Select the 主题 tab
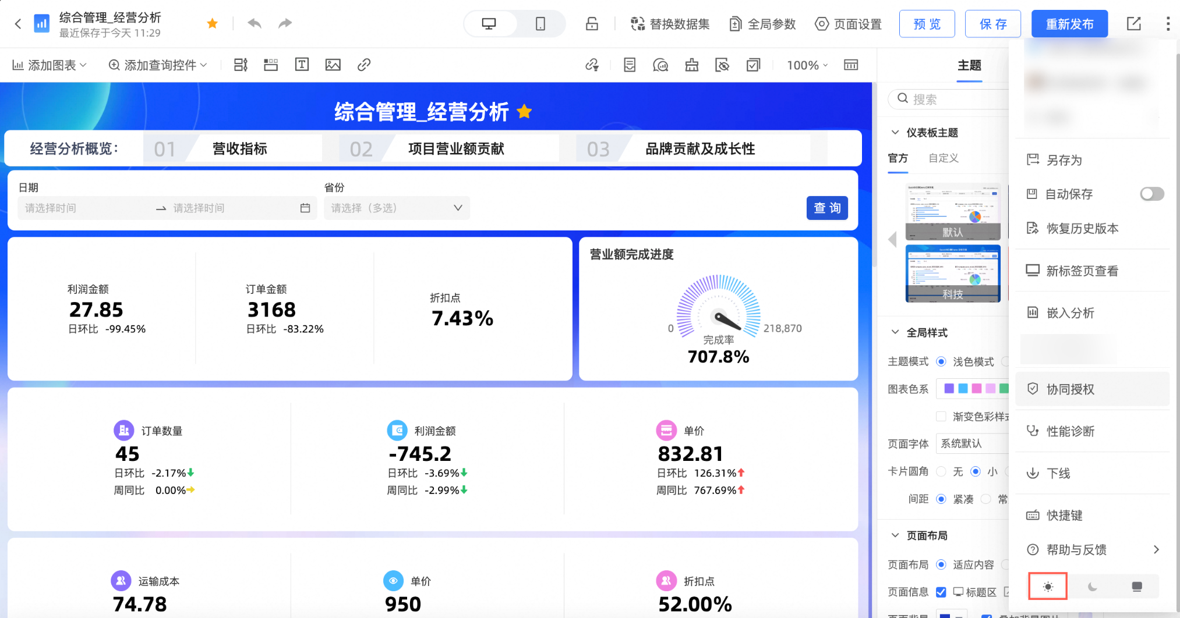The image size is (1180, 618). click(970, 66)
